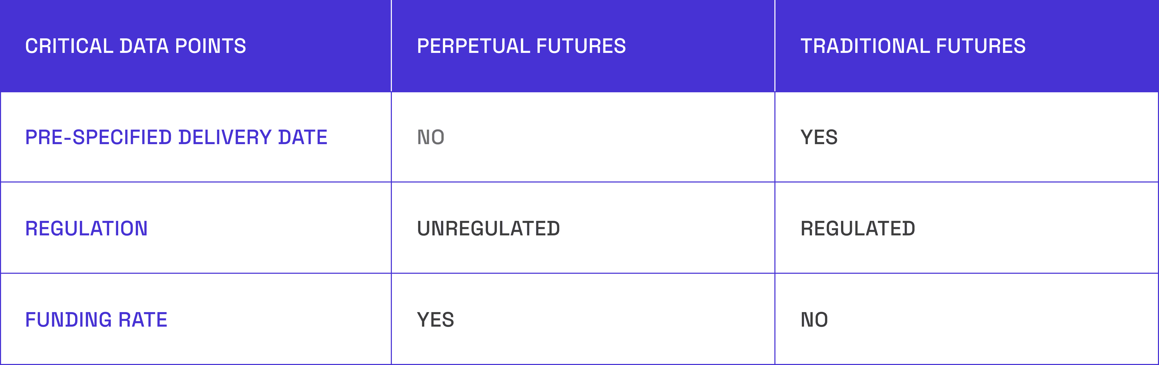Image resolution: width=1159 pixels, height=365 pixels.
Task: Select the Perpetual Futures column header
Action: (x=521, y=46)
